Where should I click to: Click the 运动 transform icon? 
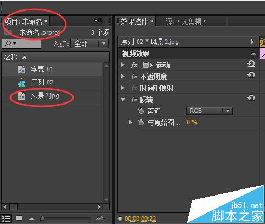pyautogui.click(x=148, y=65)
